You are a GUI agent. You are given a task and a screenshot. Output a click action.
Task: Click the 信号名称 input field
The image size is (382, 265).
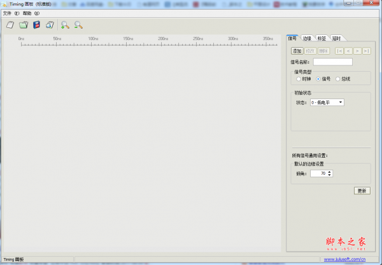pos(332,62)
